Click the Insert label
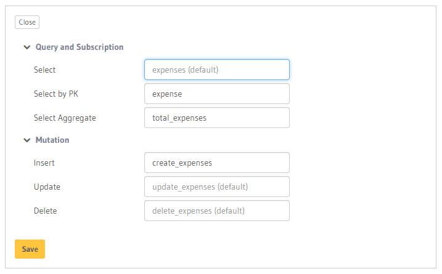442x274 pixels. point(44,163)
